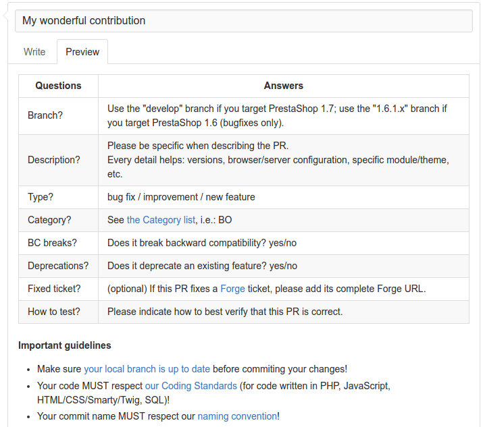Switch to the Write tab
Viewport: 483px width, 427px height.
(34, 52)
